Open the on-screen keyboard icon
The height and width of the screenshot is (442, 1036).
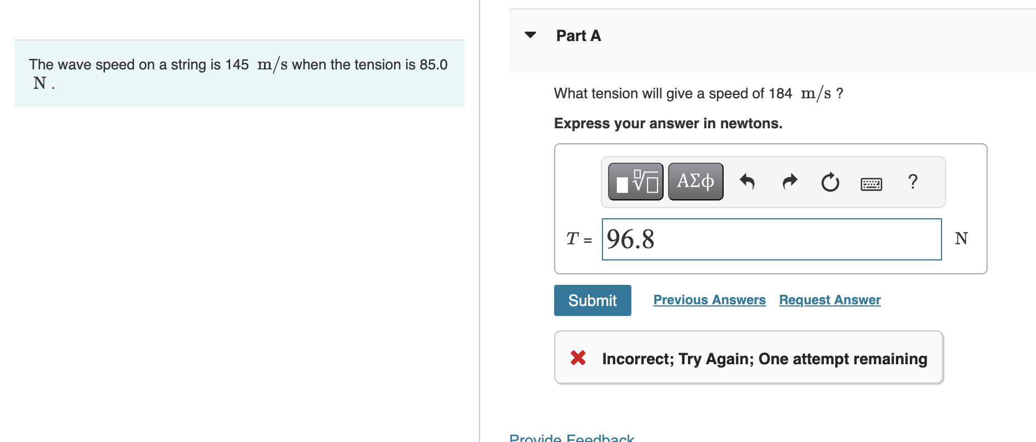coord(870,183)
